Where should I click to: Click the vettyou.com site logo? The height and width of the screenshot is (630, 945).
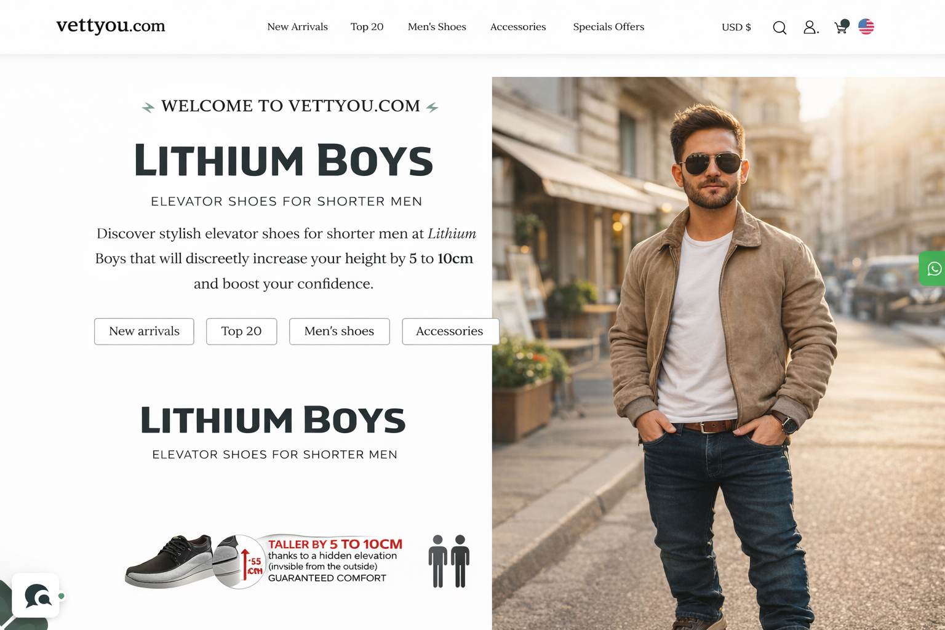pyautogui.click(x=111, y=26)
